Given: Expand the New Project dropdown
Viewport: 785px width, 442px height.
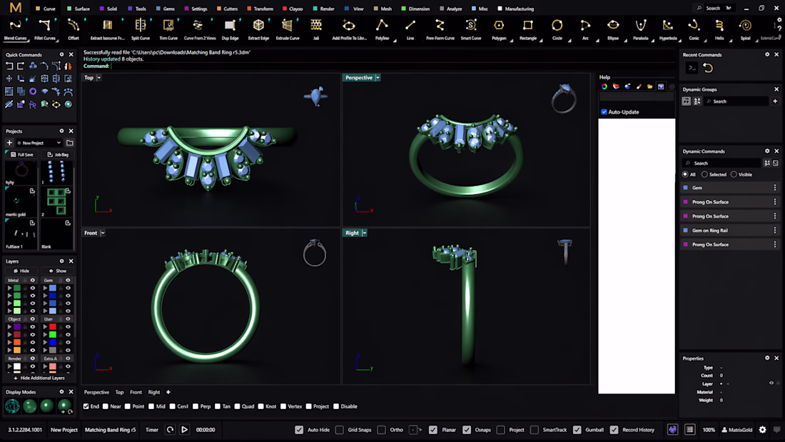Looking at the screenshot, I should click(x=60, y=143).
